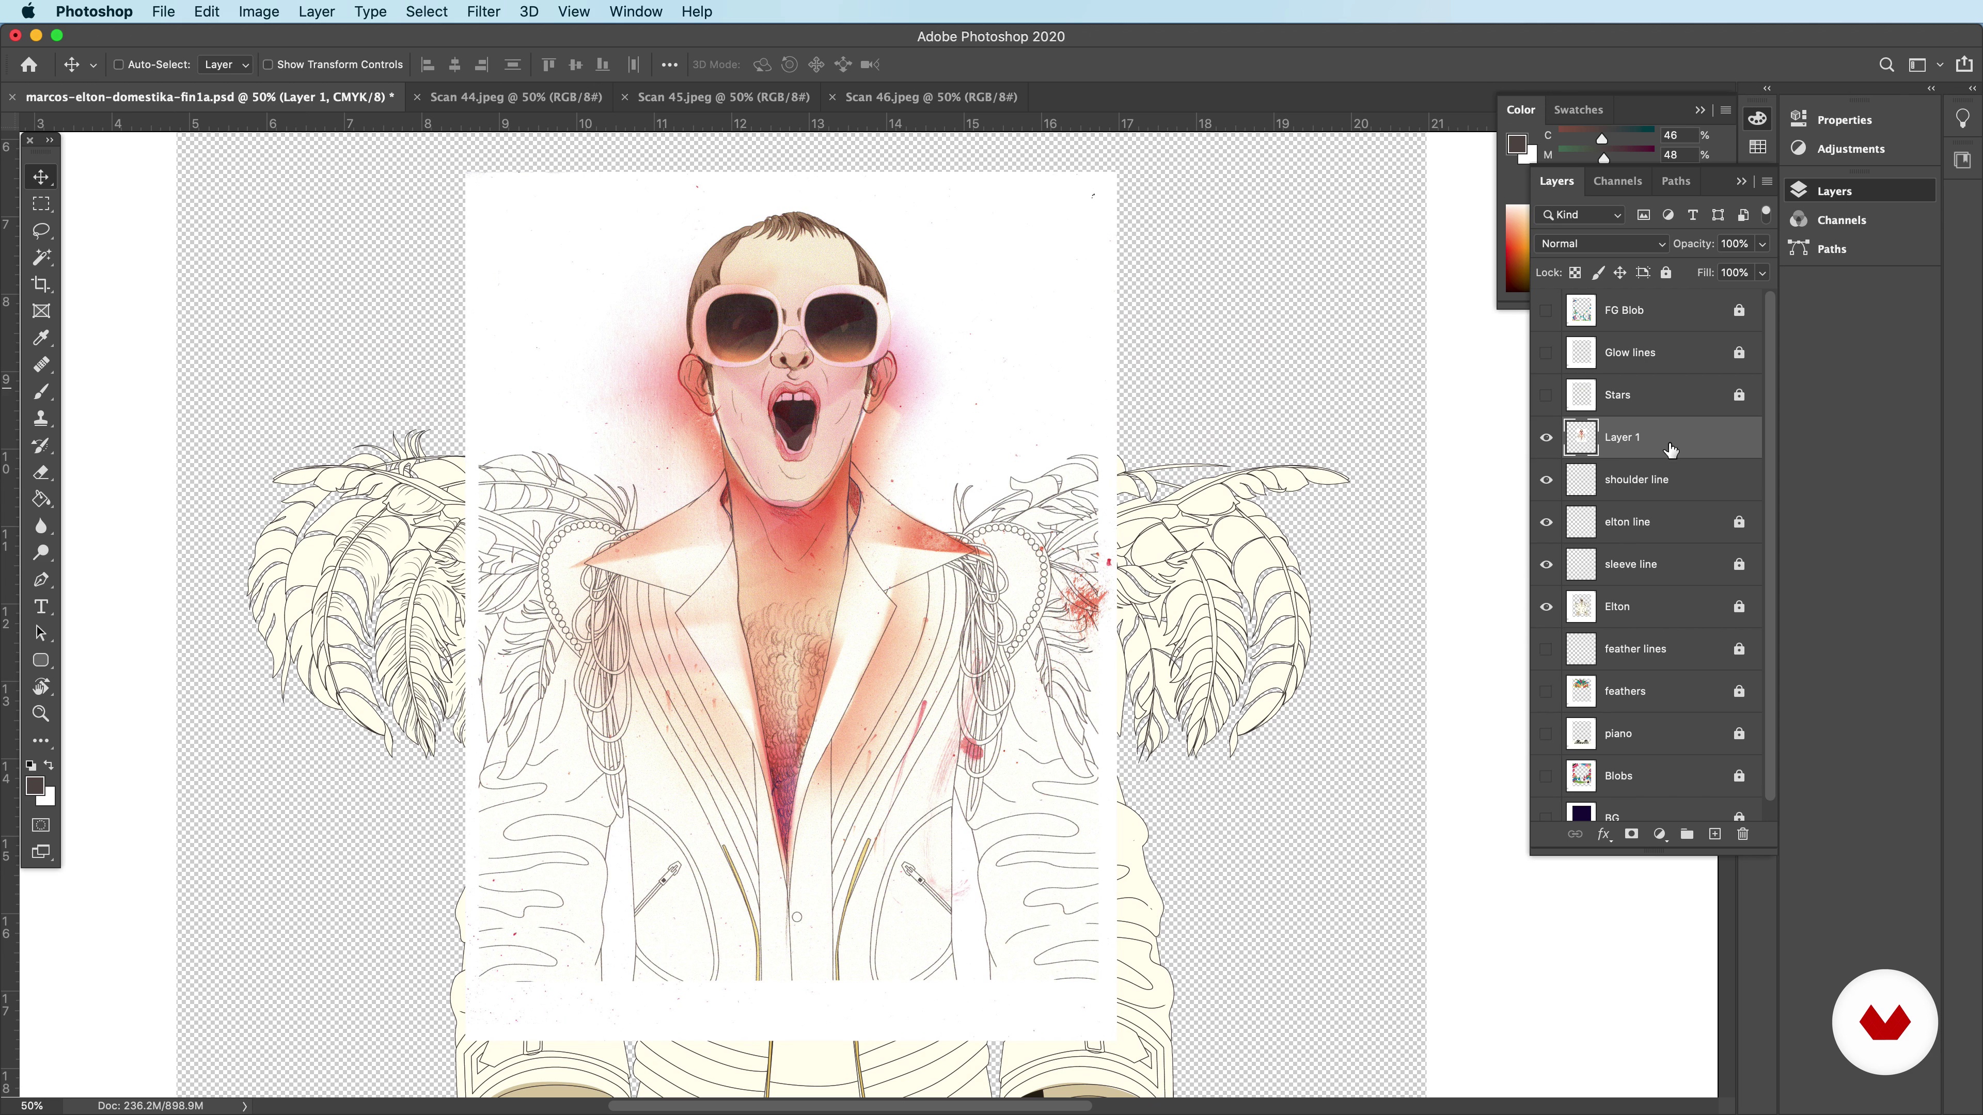Select the Rectangular Marquee tool
The image size is (1983, 1115).
41,203
